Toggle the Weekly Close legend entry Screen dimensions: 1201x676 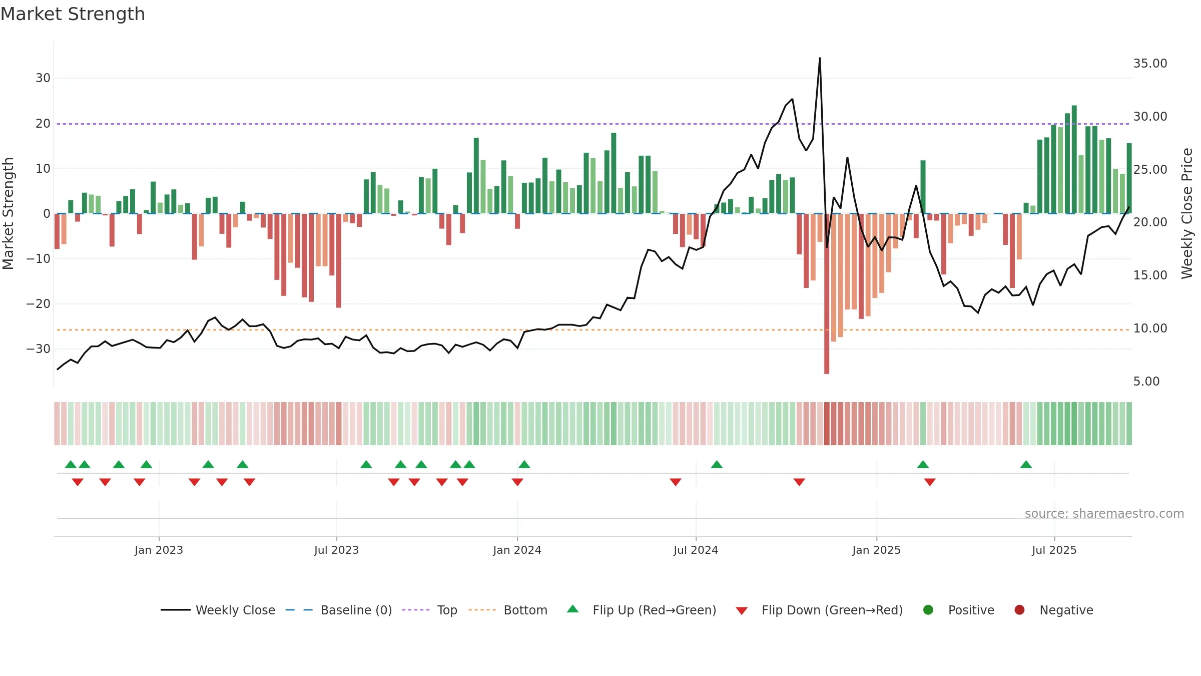tap(218, 610)
